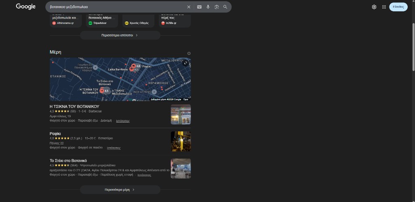Open the Tripadvisor source card
Image resolution: width=415 pixels, height=202 pixels.
[102, 20]
